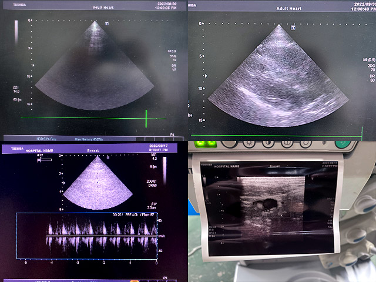Click the 9 fps readout on the Breast screen
376x282 pixels.
[x=153, y=166]
